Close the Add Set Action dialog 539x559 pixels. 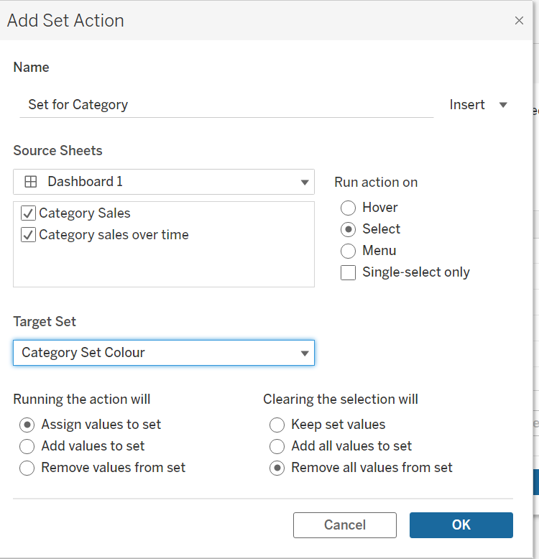coord(519,21)
